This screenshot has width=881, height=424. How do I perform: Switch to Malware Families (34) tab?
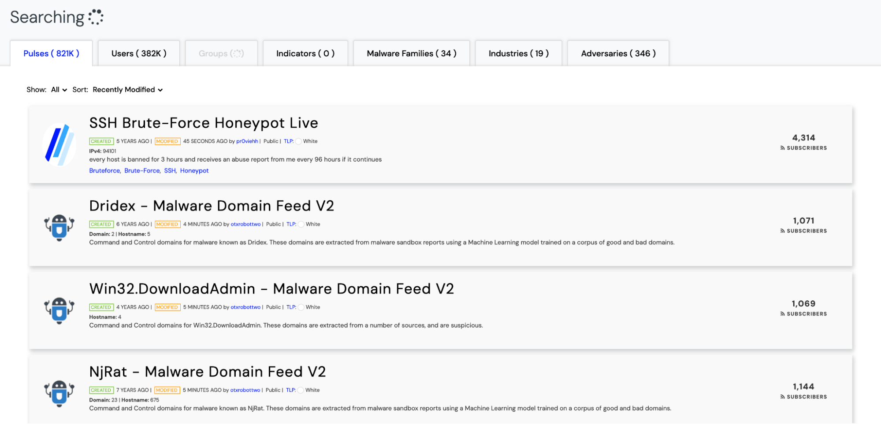click(412, 53)
